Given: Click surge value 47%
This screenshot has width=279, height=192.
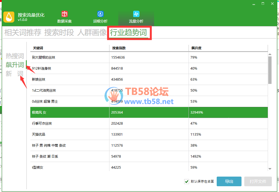Looking at the screenshot, I should point(194,124).
